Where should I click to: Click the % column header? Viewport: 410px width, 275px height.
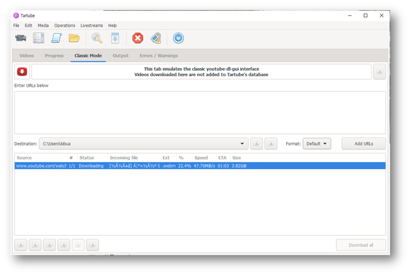[184, 158]
